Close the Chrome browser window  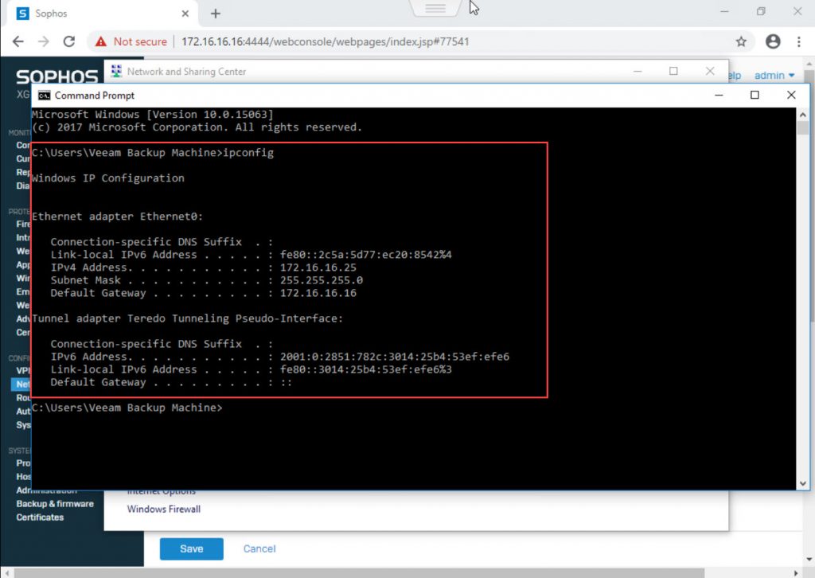(x=797, y=11)
